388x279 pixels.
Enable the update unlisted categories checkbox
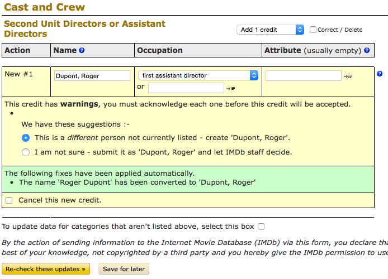pos(261,227)
